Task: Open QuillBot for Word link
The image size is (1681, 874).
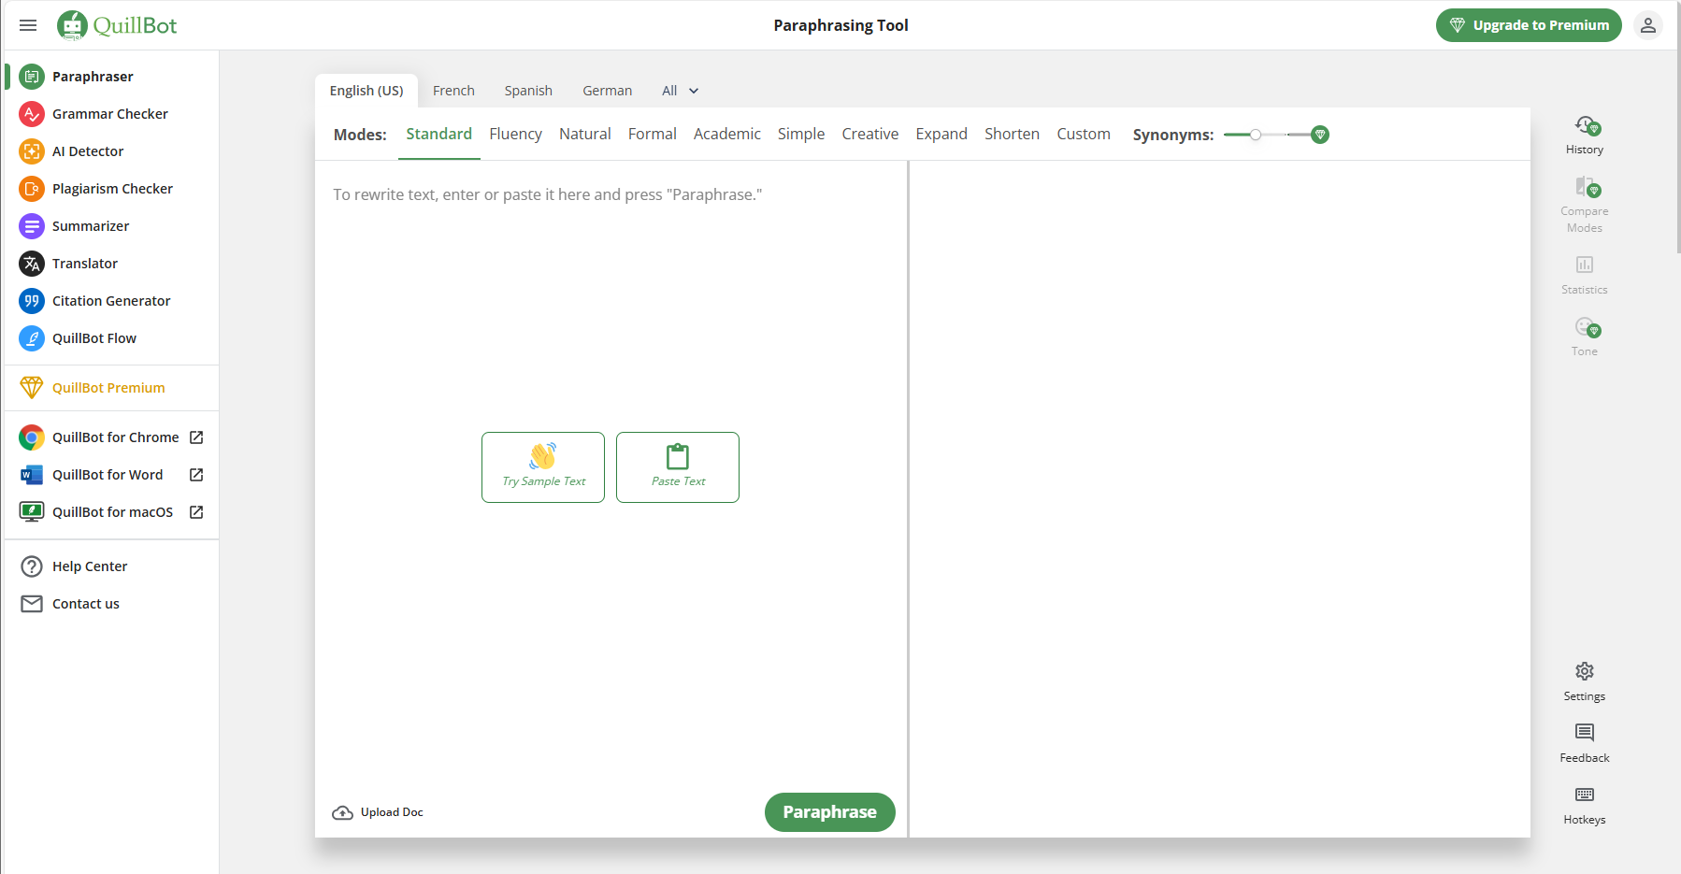Action: point(112,475)
